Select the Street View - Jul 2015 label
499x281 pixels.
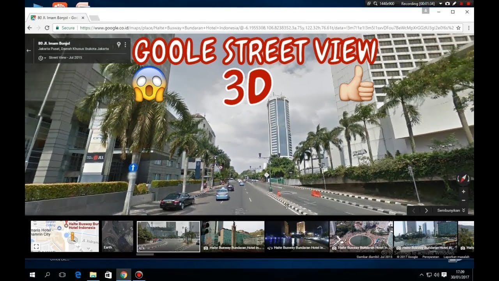point(65,58)
